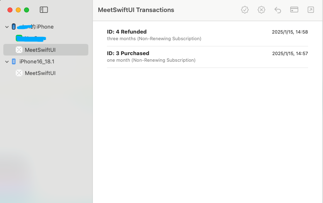
Task: Open MeetSwiftUI under iPhone16_18.1
Action: (x=40, y=73)
